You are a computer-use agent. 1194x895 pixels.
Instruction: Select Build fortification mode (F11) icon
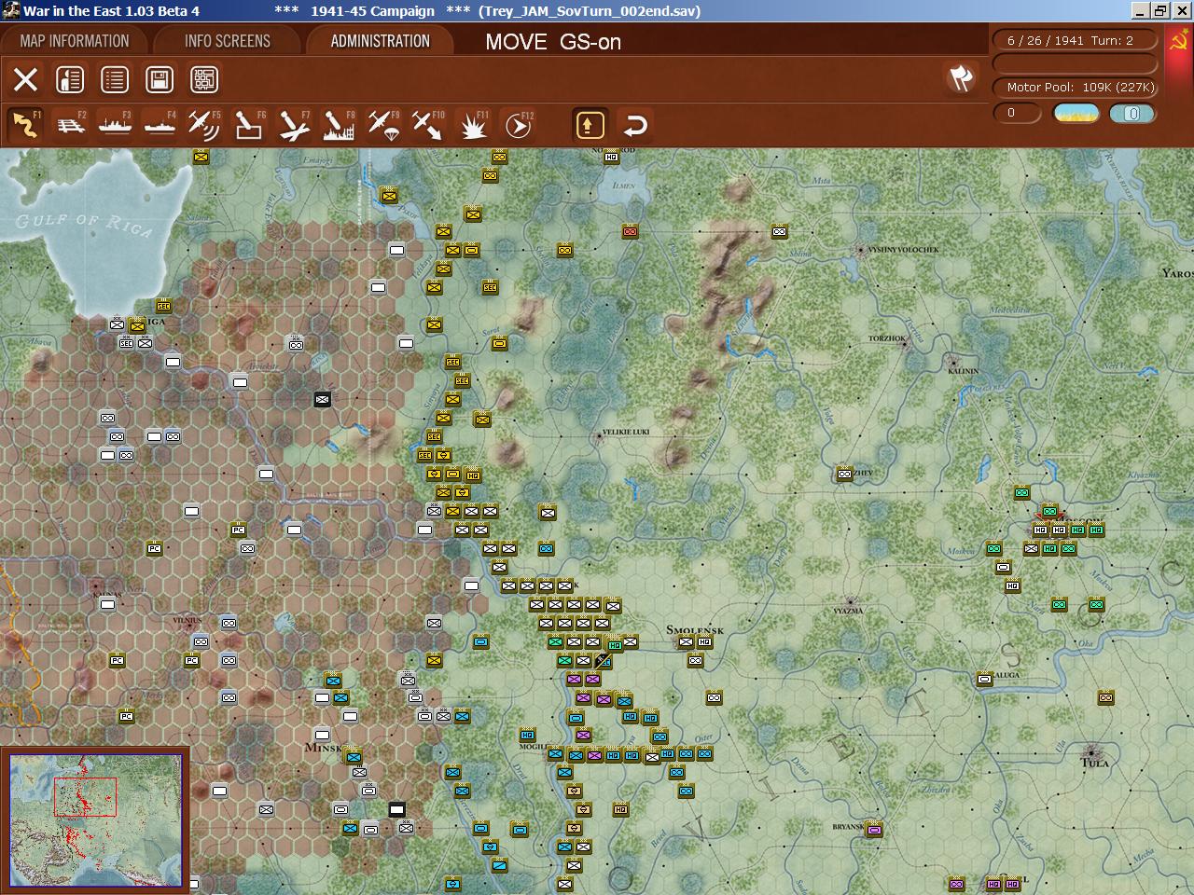pos(473,125)
